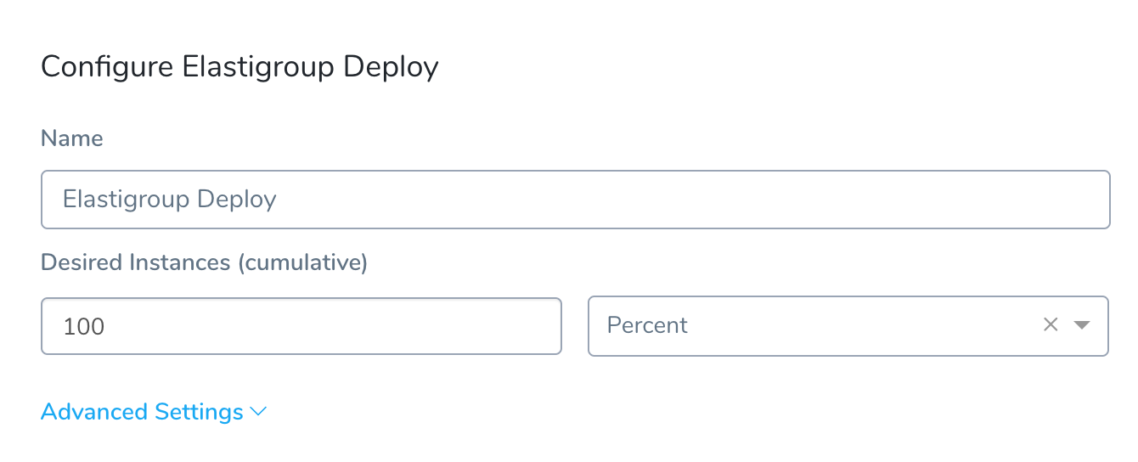Open the Percent dropdown using the caret arrow
The image size is (1138, 462).
click(1082, 324)
